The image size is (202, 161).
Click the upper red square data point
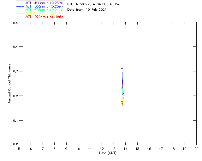point(122,102)
